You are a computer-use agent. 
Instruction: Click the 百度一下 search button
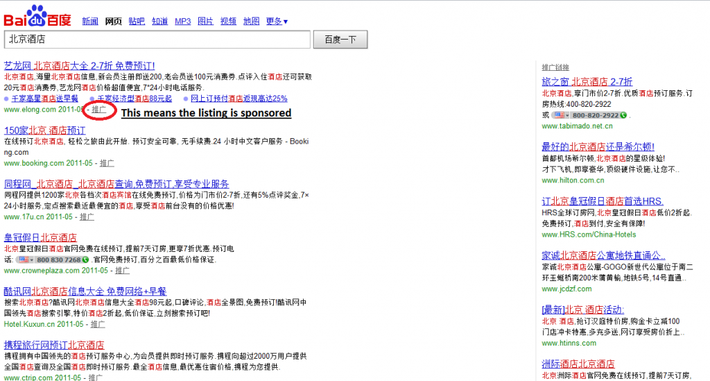coord(340,40)
